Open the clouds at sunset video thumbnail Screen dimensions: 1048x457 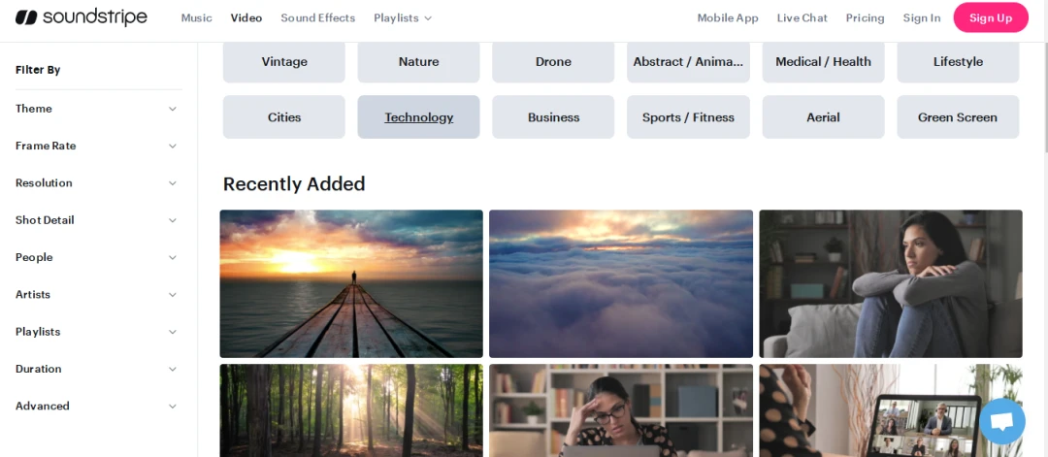tap(621, 284)
